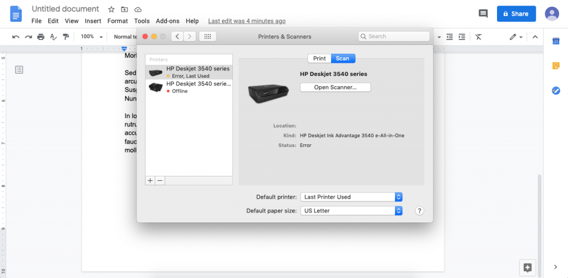Open the editing mode pencil dropdown

[x=516, y=37]
